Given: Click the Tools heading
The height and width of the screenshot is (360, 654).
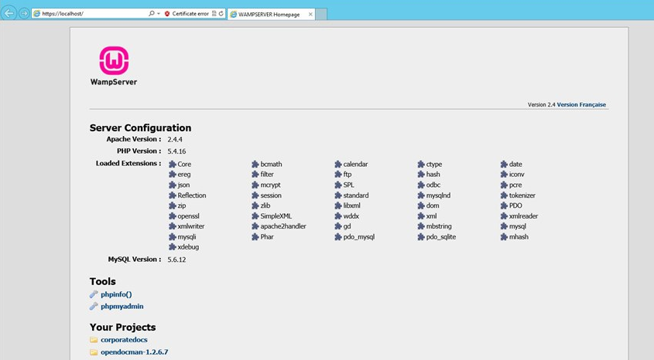Looking at the screenshot, I should click(103, 281).
